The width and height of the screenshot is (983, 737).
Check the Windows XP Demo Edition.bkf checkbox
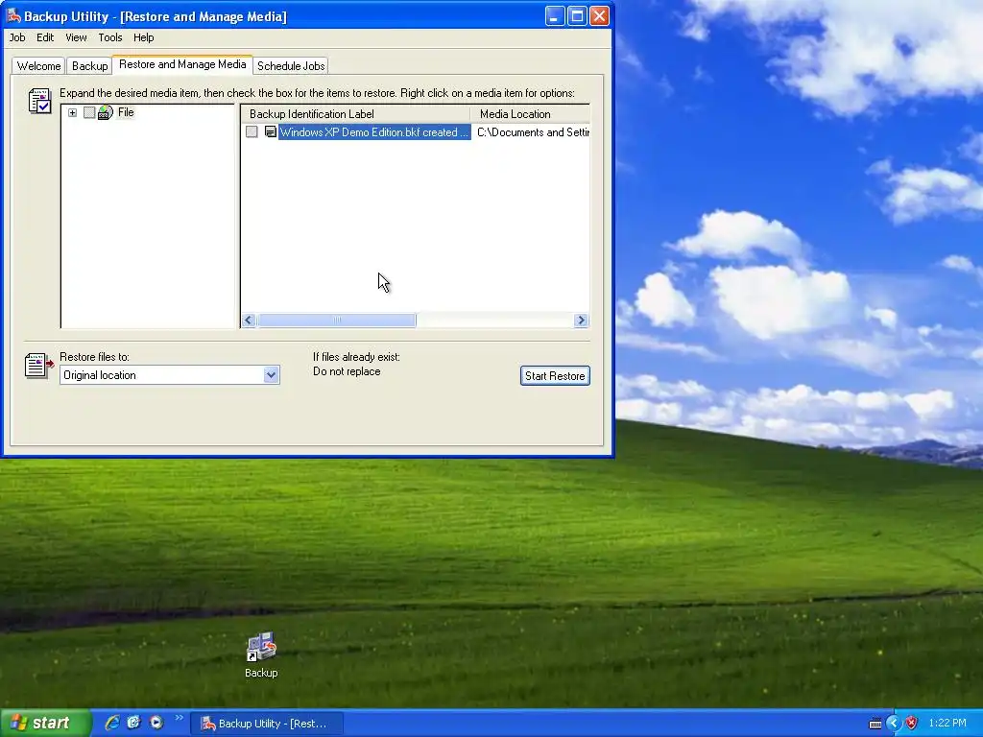tap(252, 131)
